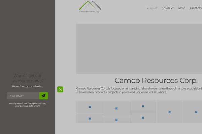Click the Cameo Resources Corp. heading text
The height and width of the screenshot is (134, 202).
pyautogui.click(x=156, y=80)
